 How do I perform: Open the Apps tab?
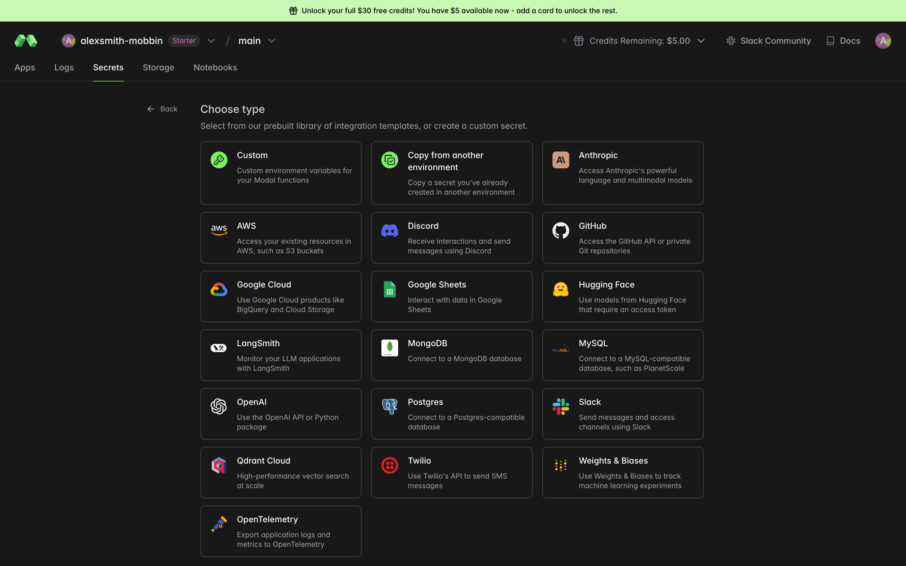tap(25, 67)
